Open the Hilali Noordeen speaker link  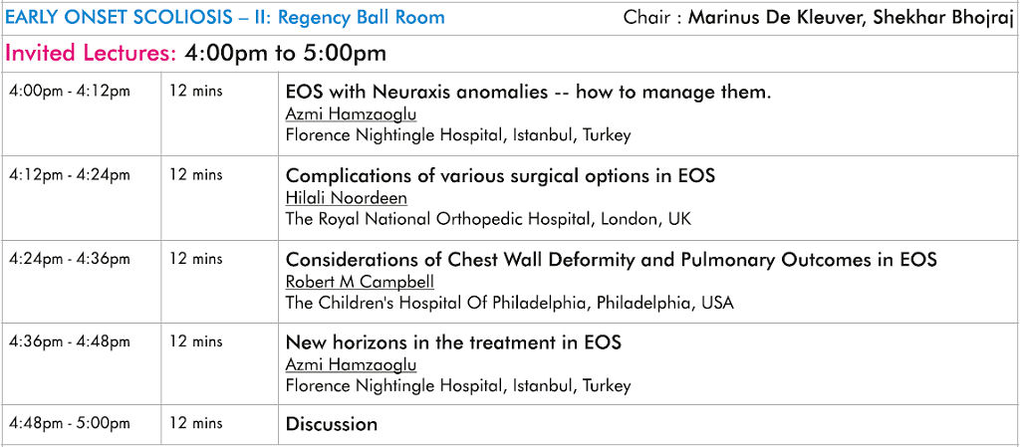[346, 197]
